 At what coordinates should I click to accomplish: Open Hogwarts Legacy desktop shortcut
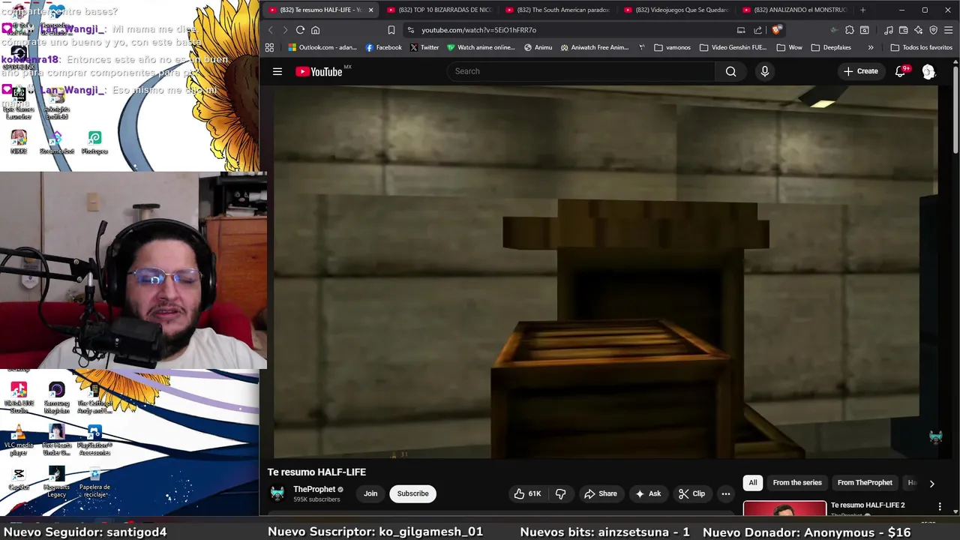tap(57, 482)
